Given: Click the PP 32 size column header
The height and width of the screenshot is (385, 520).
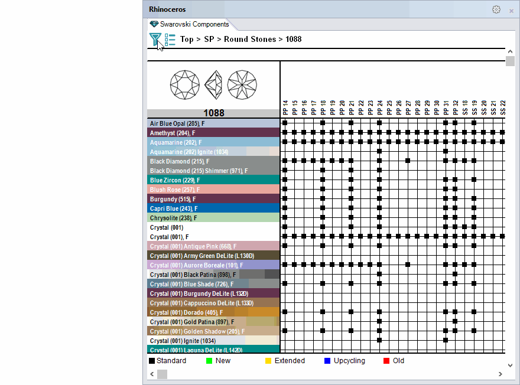Looking at the screenshot, I should pos(456,107).
